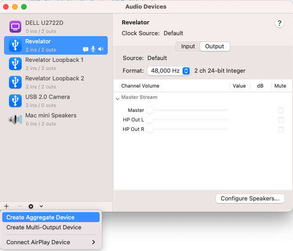Expand the Connect AirPlay Device submenu arrow
Image resolution: width=293 pixels, height=251 pixels.
coord(94,242)
